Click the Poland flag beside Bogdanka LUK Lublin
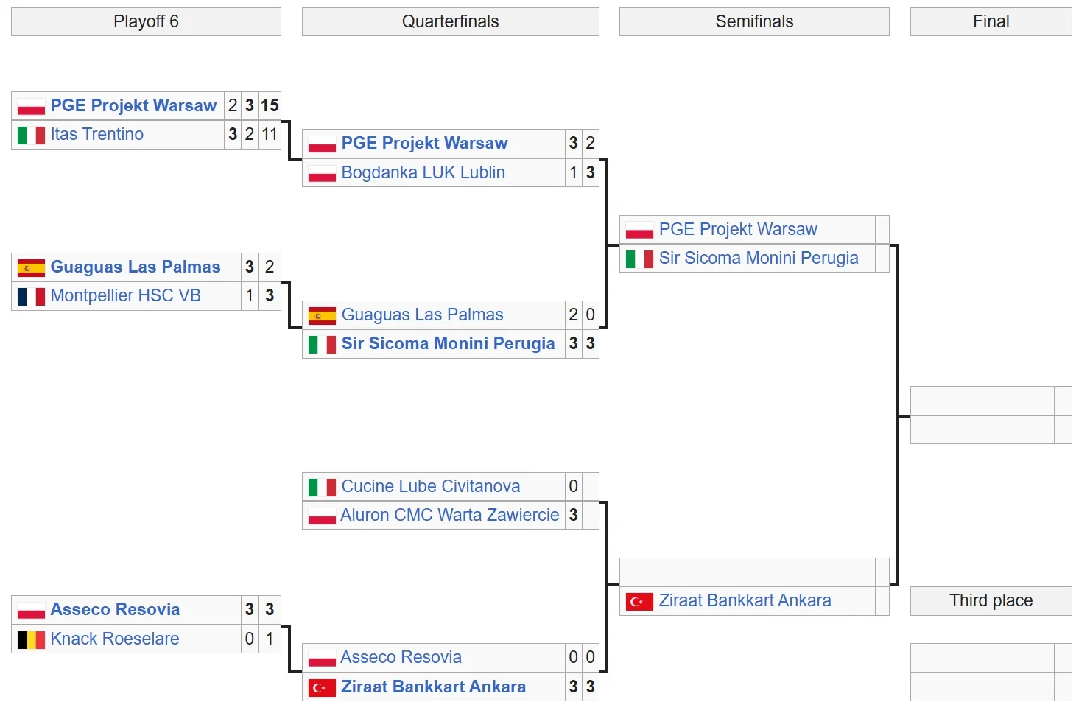The height and width of the screenshot is (716, 1090). [322, 173]
